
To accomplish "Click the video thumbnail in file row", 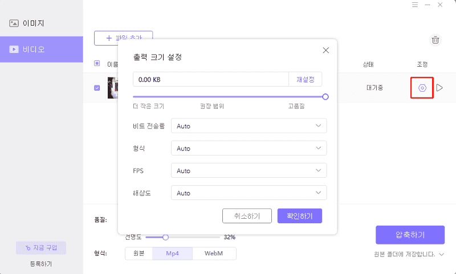I will click(113, 88).
